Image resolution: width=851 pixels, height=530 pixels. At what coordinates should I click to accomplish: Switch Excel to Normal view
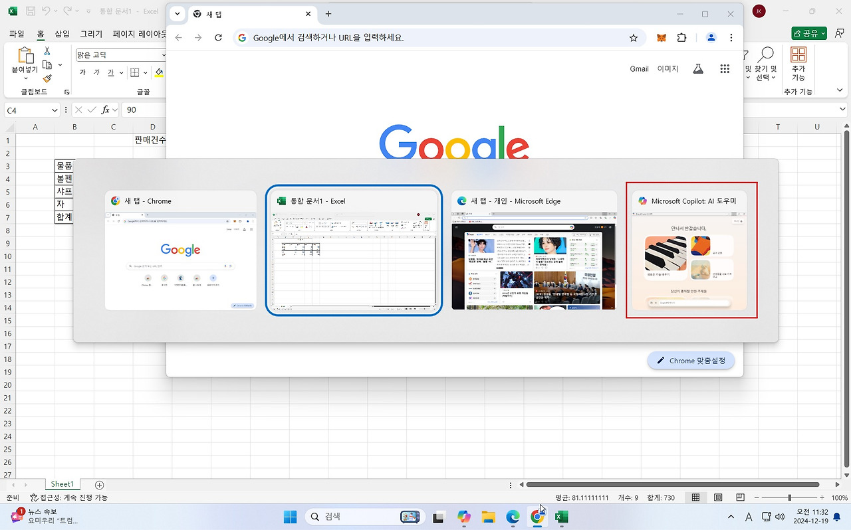click(x=695, y=497)
